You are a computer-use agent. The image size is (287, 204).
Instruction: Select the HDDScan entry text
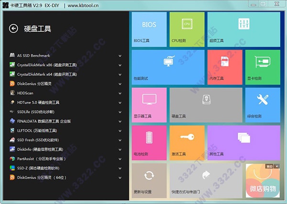pos(25,93)
